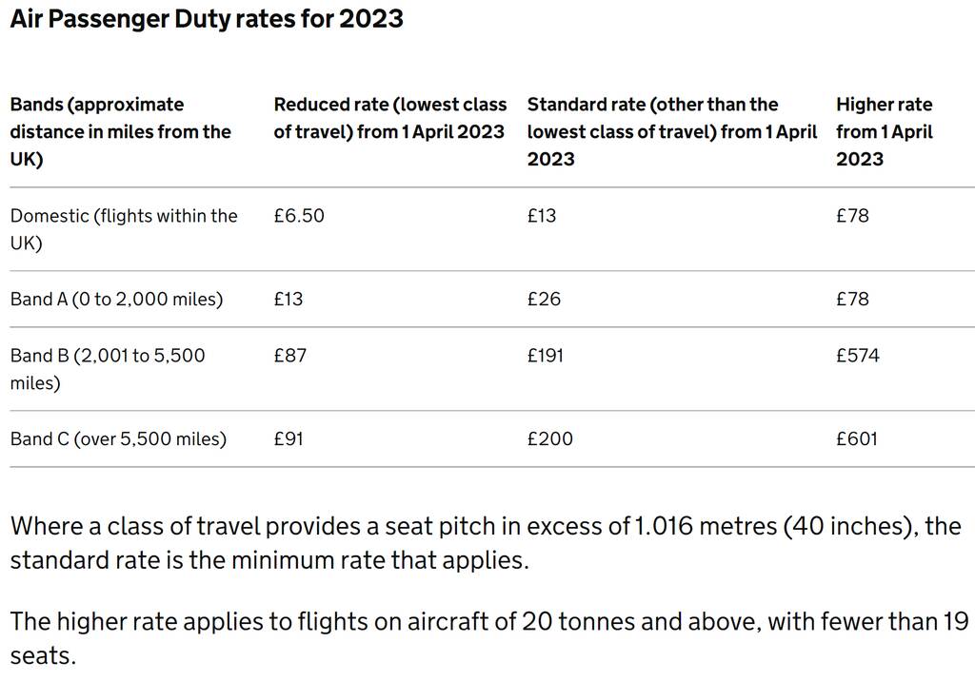Click the Higher rate column header
The height and width of the screenshot is (681, 975).
coord(885,131)
